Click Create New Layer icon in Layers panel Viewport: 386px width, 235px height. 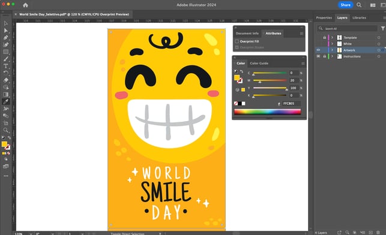(371, 232)
